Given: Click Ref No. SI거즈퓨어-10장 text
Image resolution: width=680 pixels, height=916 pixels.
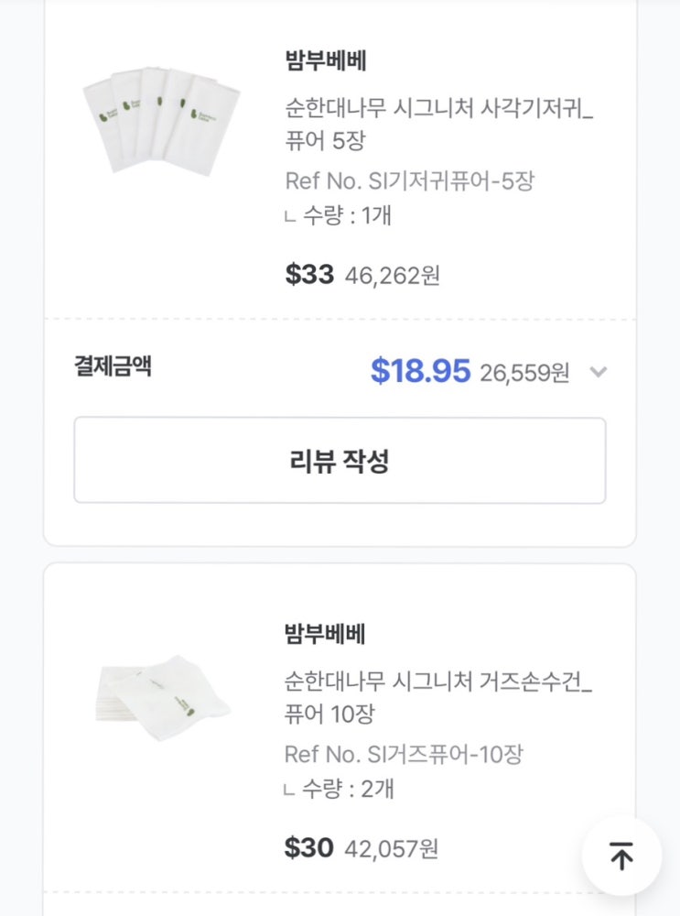Looking at the screenshot, I should pos(404,755).
